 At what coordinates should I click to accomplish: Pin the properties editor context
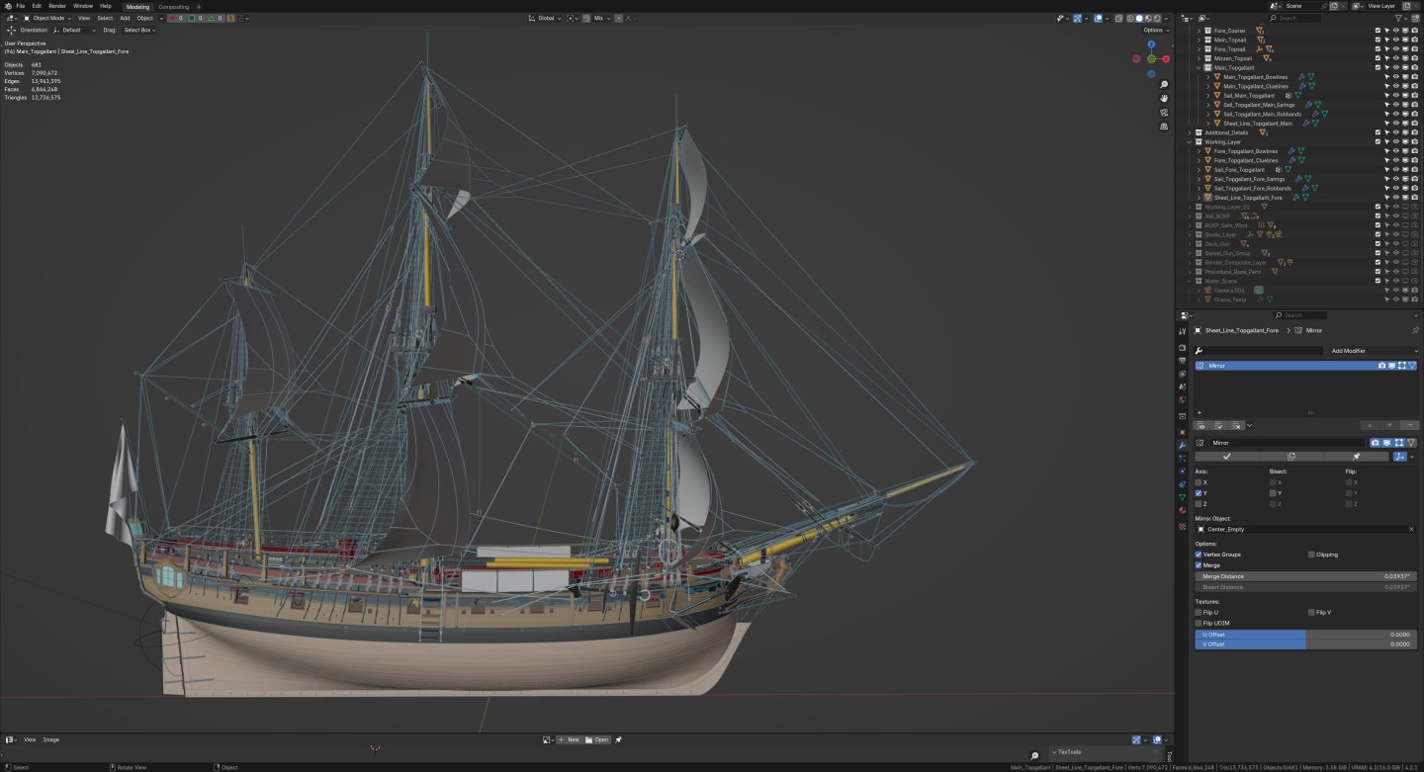pos(1415,330)
